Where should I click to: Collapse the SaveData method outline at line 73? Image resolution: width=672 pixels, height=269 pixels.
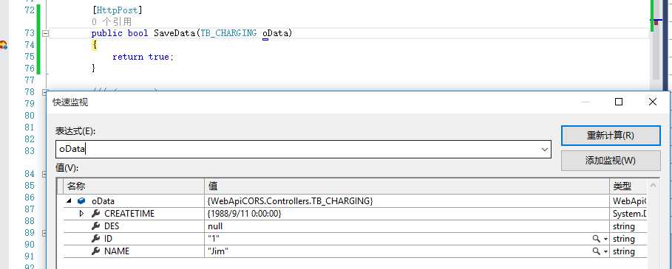tap(45, 33)
